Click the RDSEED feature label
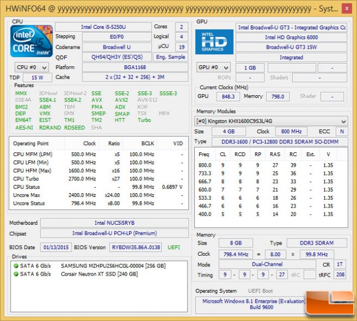Screen dimensions: 357x321 (75, 127)
